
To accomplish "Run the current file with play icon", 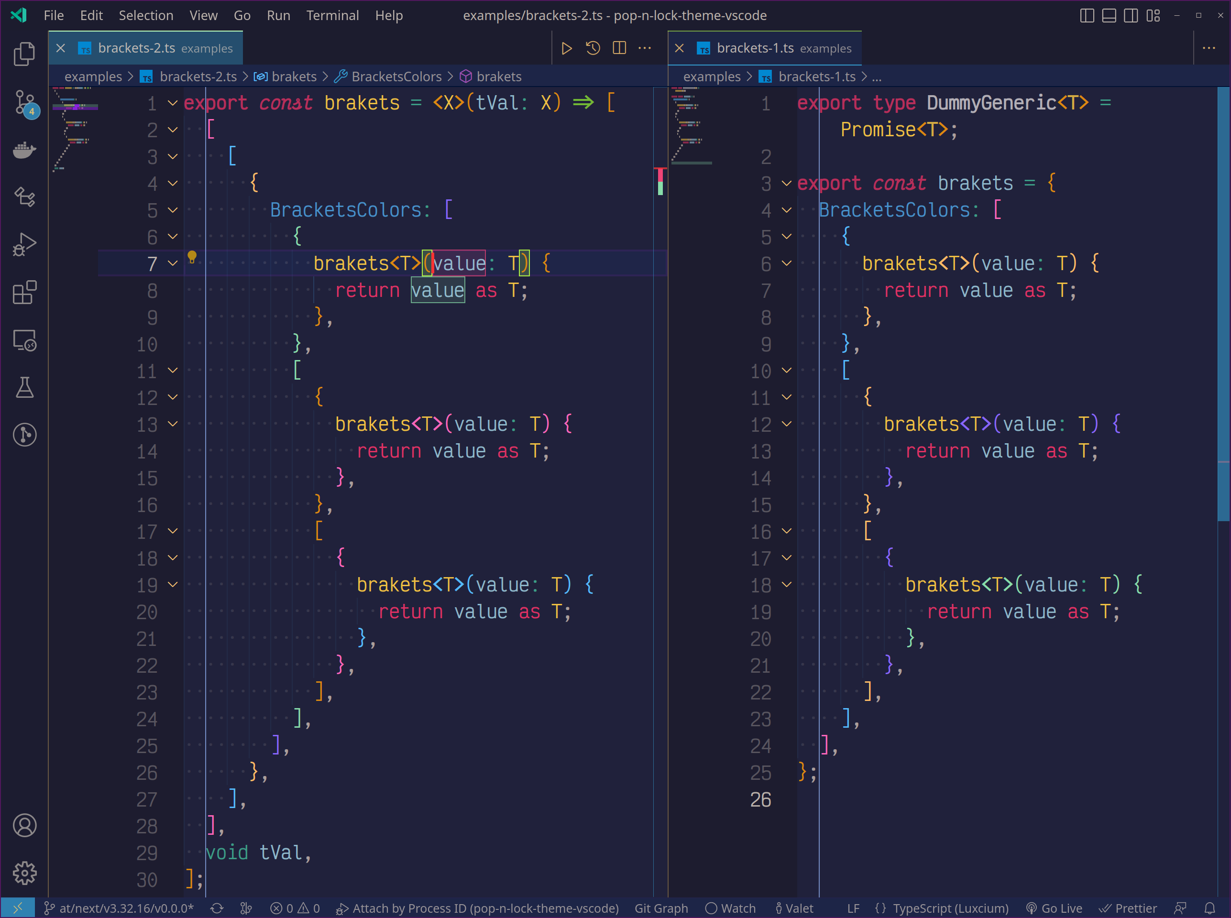I will coord(566,48).
